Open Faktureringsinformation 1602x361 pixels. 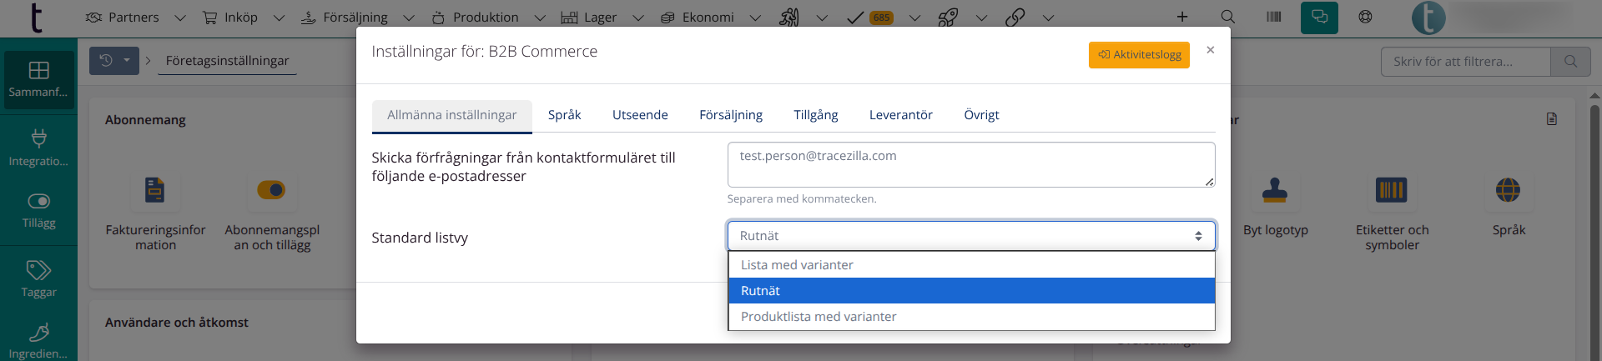click(x=155, y=213)
